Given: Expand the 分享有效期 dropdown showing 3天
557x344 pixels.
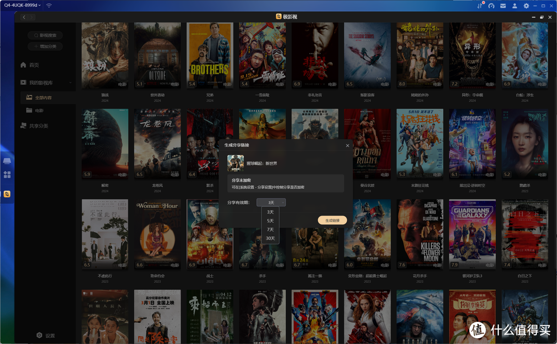Looking at the screenshot, I should point(271,203).
